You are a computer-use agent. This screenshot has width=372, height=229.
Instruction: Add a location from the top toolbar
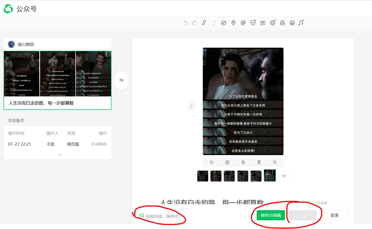pyautogui.click(x=233, y=23)
